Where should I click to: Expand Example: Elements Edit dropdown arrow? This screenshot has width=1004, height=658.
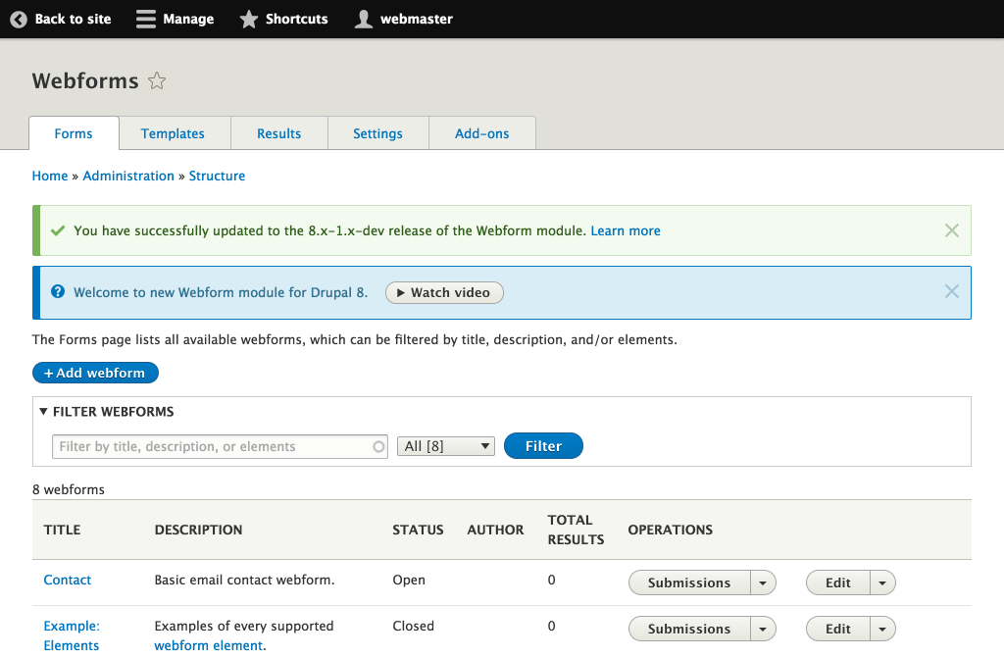point(882,630)
